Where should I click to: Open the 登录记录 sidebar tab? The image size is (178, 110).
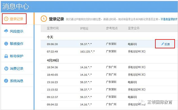point(14,19)
